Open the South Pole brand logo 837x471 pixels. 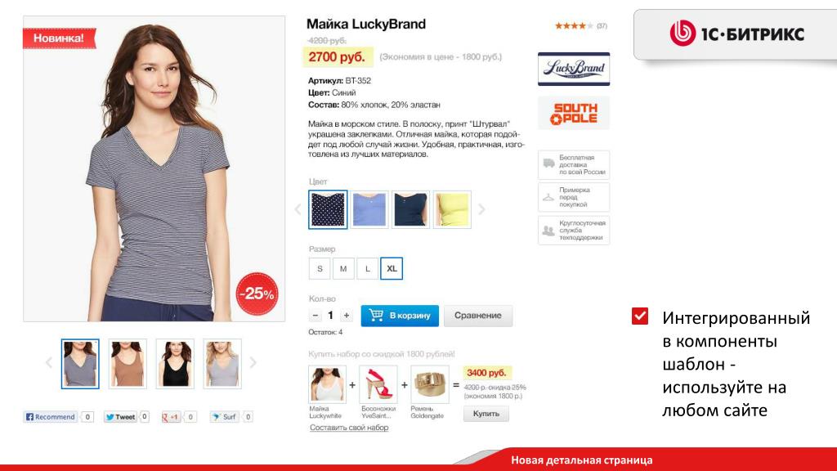tap(573, 113)
